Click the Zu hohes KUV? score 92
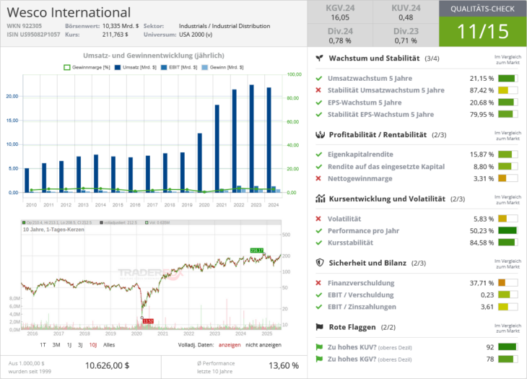Viewport: 527px width, 379px height. click(490, 347)
